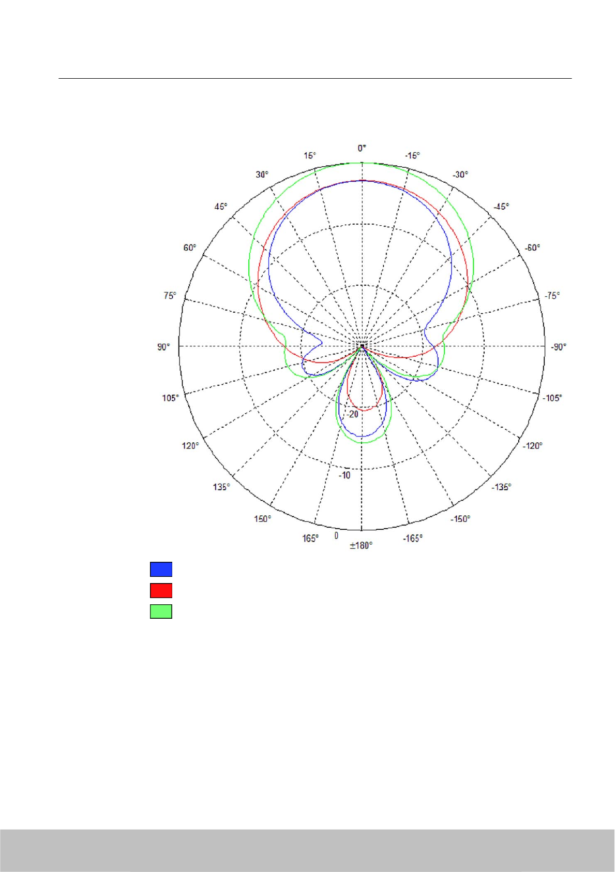Click the 120° angle label
The width and height of the screenshot is (616, 872).
coord(190,446)
